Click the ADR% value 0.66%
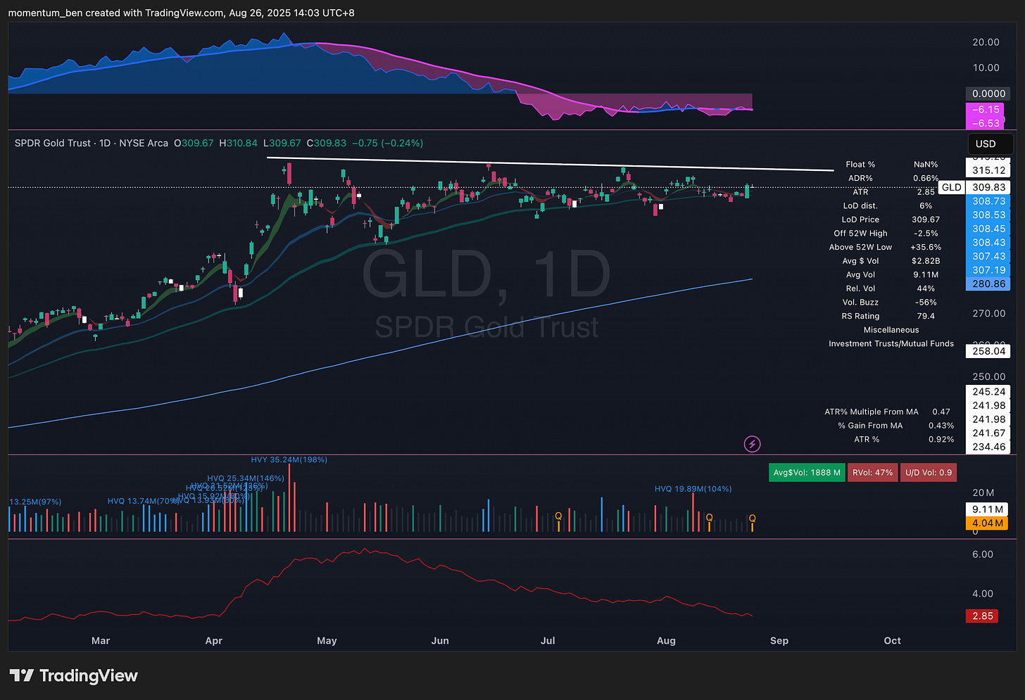 pos(926,179)
